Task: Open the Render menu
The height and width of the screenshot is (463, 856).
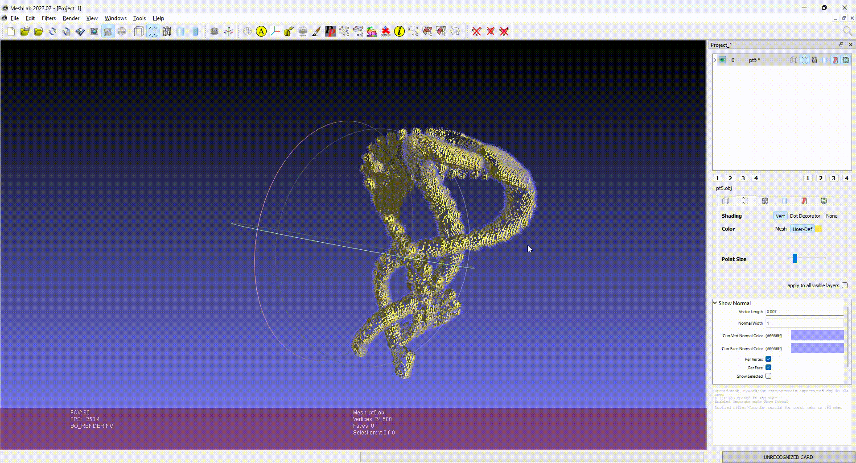Action: [70, 18]
